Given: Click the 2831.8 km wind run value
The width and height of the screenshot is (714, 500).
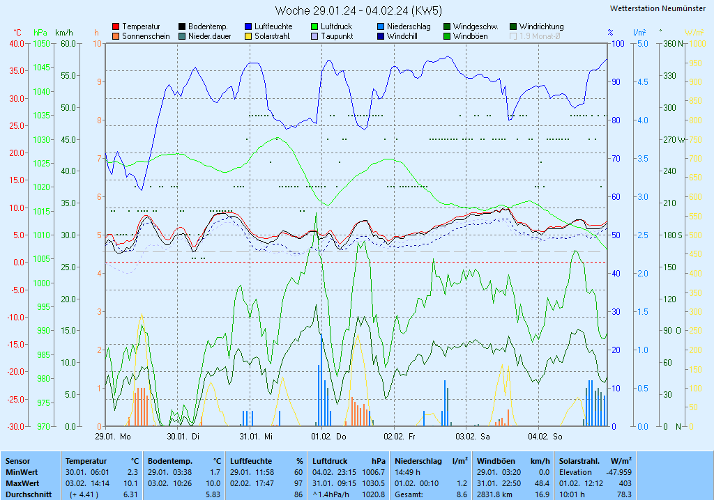Looking at the screenshot, I should click(x=496, y=494).
